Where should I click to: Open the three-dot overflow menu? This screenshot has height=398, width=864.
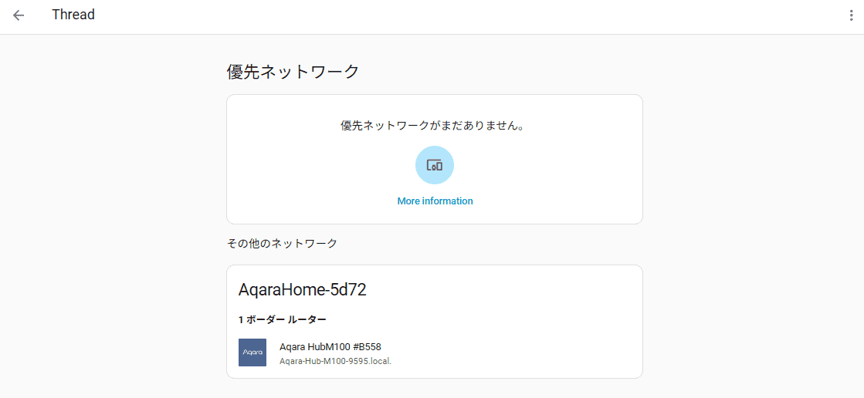[x=852, y=15]
